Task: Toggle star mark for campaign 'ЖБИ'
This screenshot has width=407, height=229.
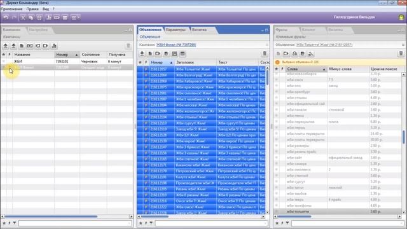Action: pyautogui.click(x=4, y=62)
